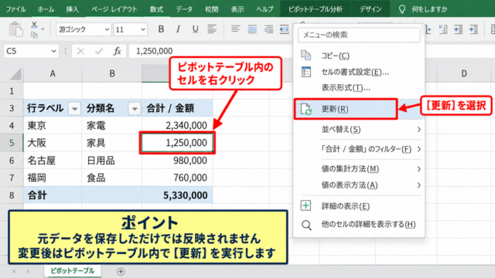Select column D header

tap(464, 73)
